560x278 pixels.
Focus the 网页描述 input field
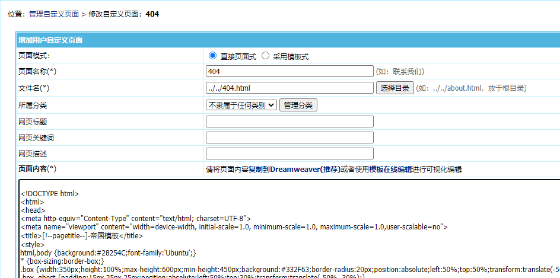289,154
